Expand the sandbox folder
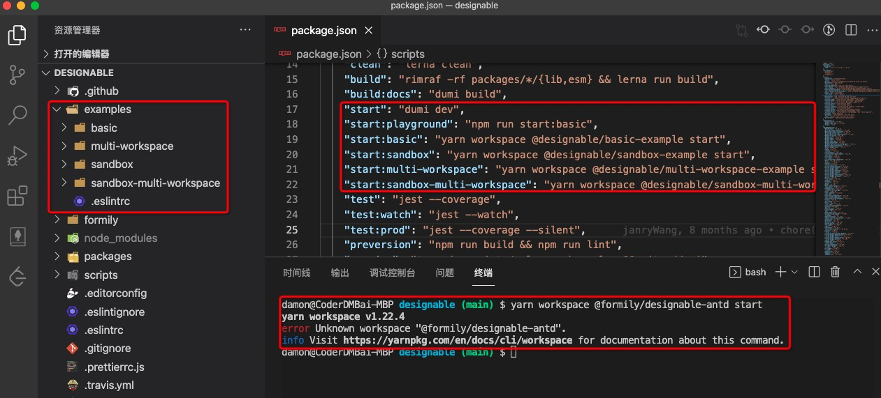Viewport: 881px width, 398px height. (64, 164)
